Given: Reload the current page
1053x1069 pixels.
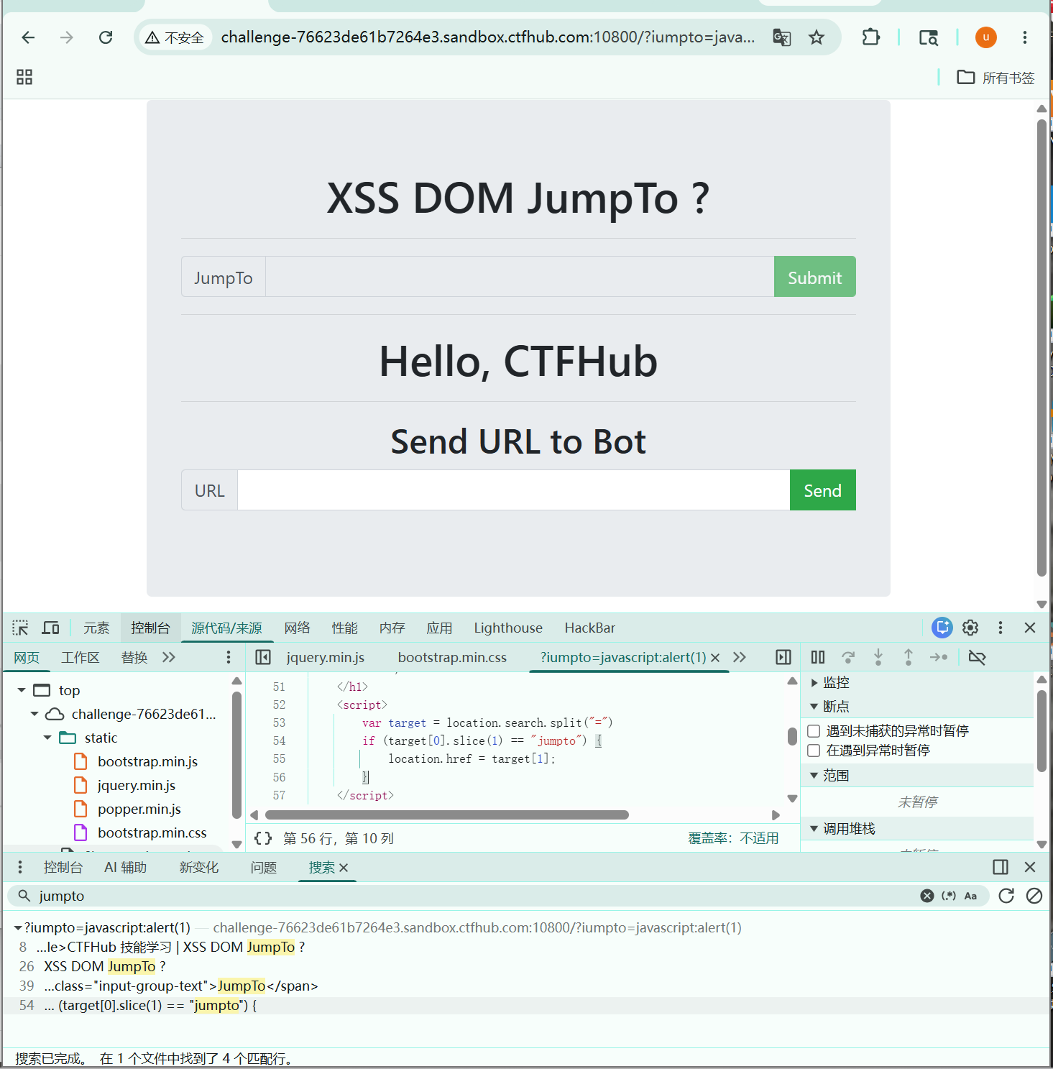Looking at the screenshot, I should point(106,37).
